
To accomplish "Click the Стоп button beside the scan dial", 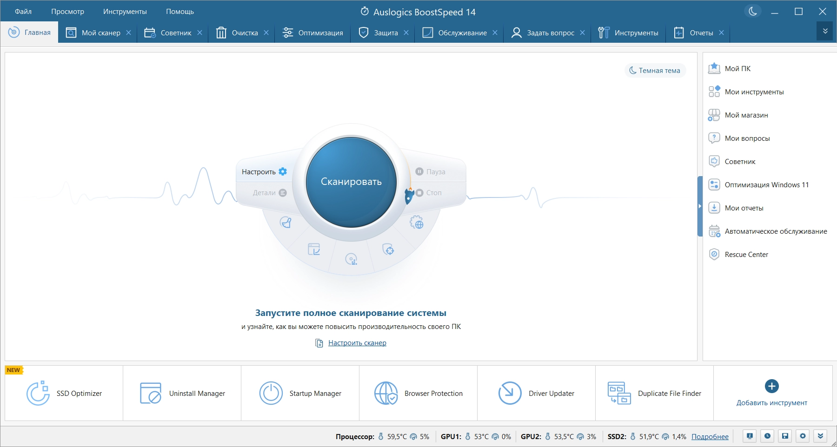I will 429,192.
